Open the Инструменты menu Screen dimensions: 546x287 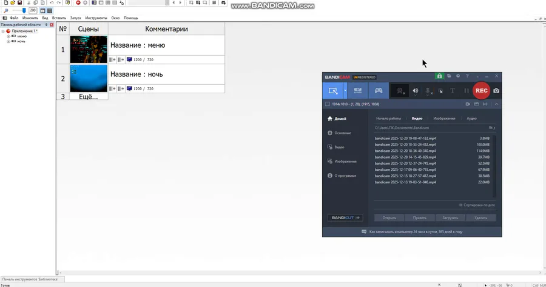tap(96, 18)
